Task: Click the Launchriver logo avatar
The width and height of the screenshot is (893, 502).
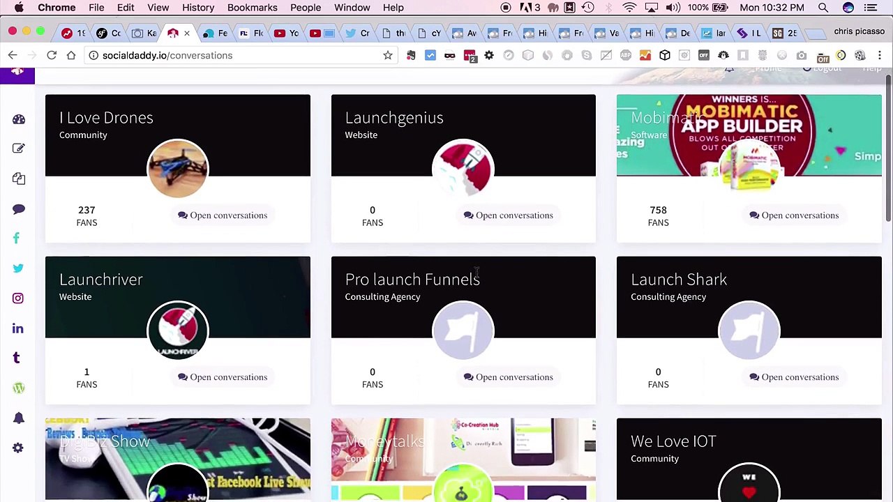Action: 178,330
